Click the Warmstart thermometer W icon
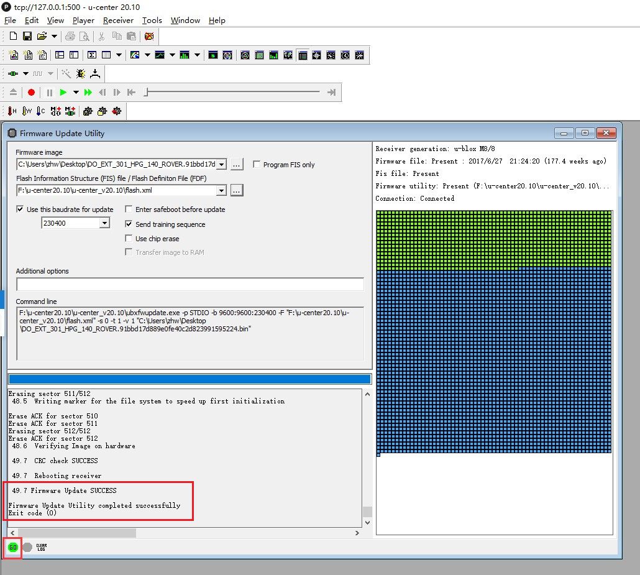The width and height of the screenshot is (640, 575). tap(27, 111)
